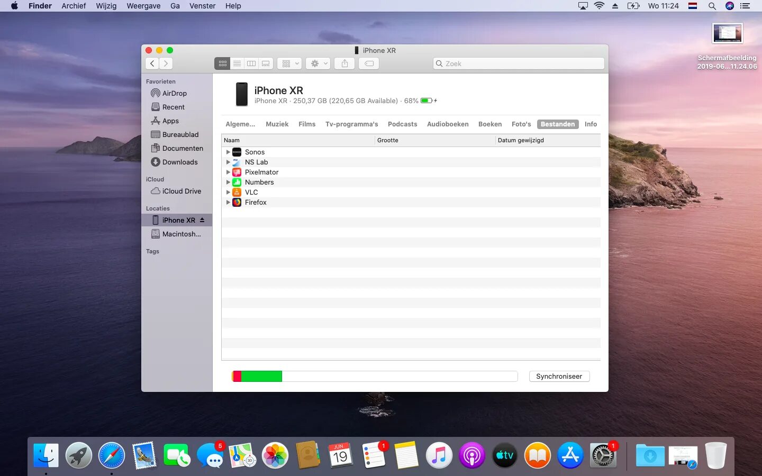Expand the Sonos disclosure triangle
This screenshot has width=762, height=476.
tap(228, 152)
